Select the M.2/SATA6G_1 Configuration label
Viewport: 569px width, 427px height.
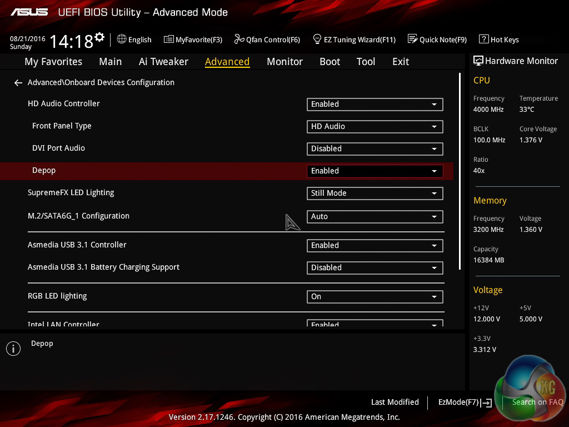click(x=78, y=216)
